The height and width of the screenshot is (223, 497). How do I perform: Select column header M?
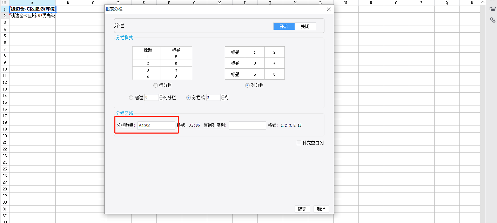(346, 3)
